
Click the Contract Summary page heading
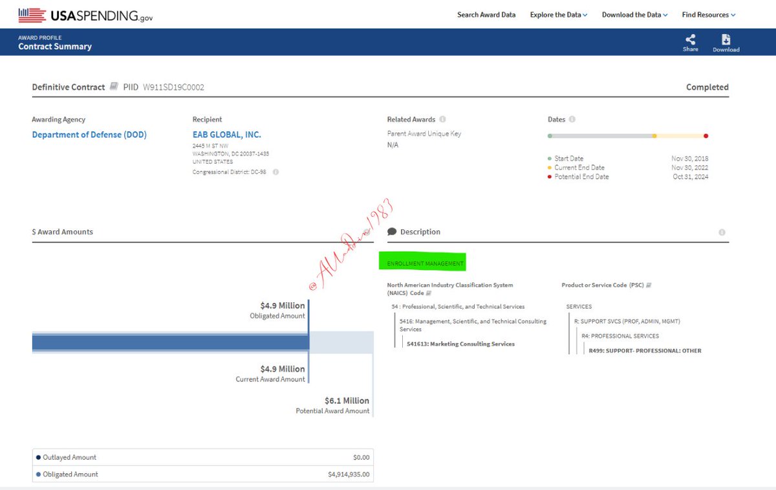pos(55,47)
